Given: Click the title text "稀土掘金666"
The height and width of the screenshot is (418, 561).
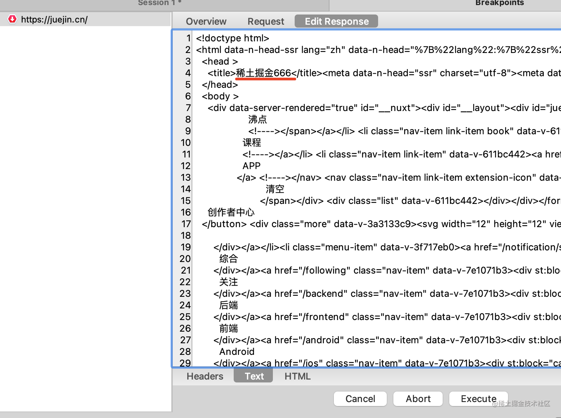Looking at the screenshot, I should [263, 73].
